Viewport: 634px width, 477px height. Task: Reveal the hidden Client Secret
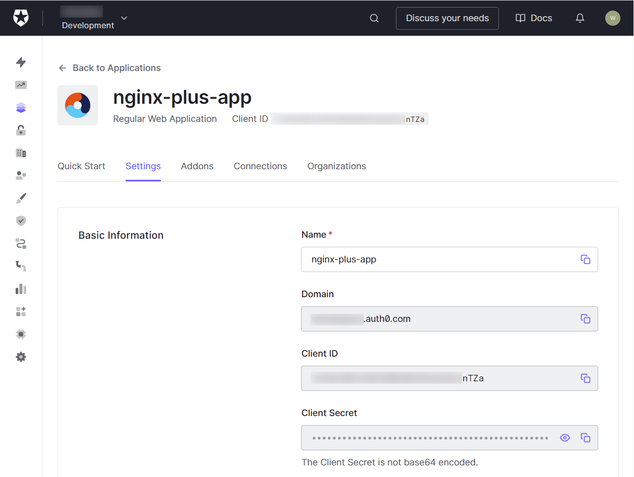[x=564, y=438]
